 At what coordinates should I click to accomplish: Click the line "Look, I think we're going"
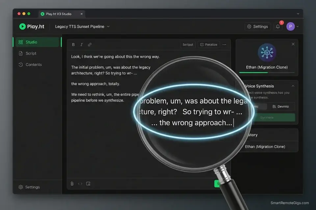point(115,57)
